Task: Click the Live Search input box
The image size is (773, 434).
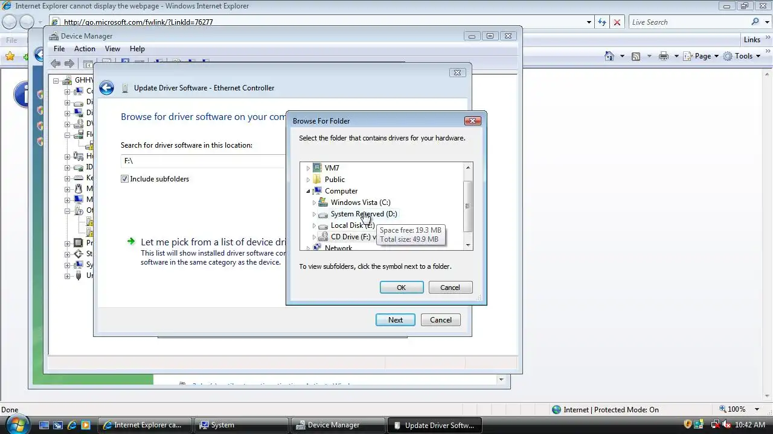Action: [688, 22]
